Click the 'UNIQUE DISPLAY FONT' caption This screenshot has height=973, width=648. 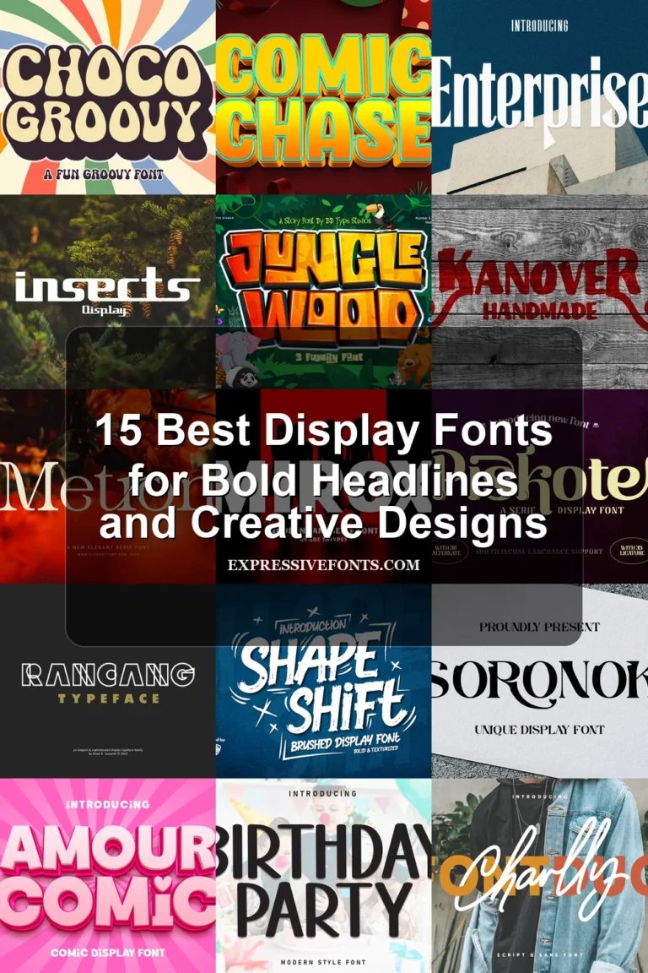(x=539, y=730)
